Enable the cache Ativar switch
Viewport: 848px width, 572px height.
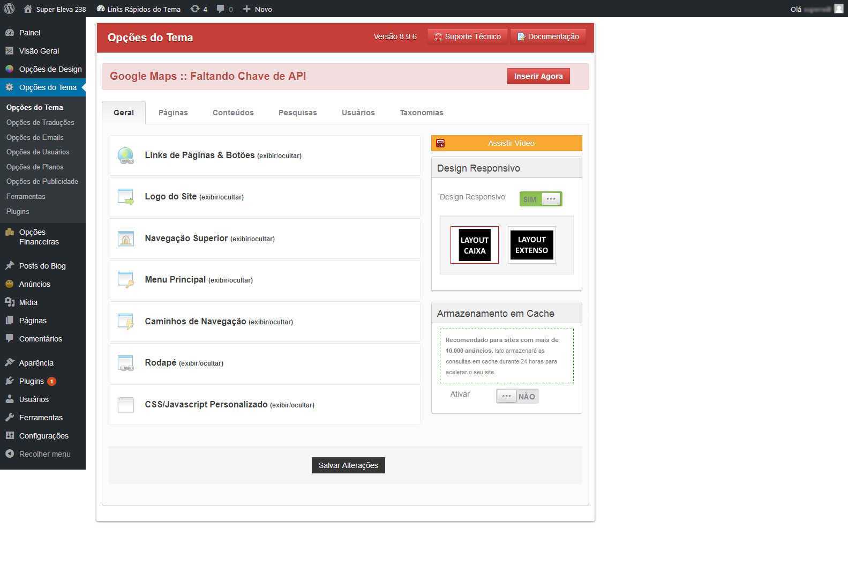point(517,396)
